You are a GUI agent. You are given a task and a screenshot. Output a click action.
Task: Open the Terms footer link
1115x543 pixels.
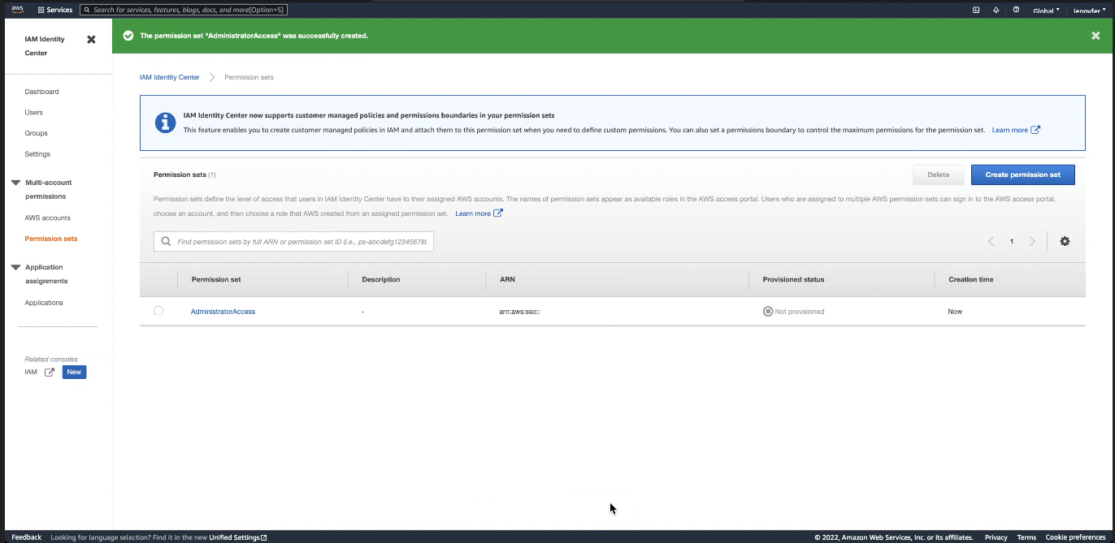[x=1026, y=537]
